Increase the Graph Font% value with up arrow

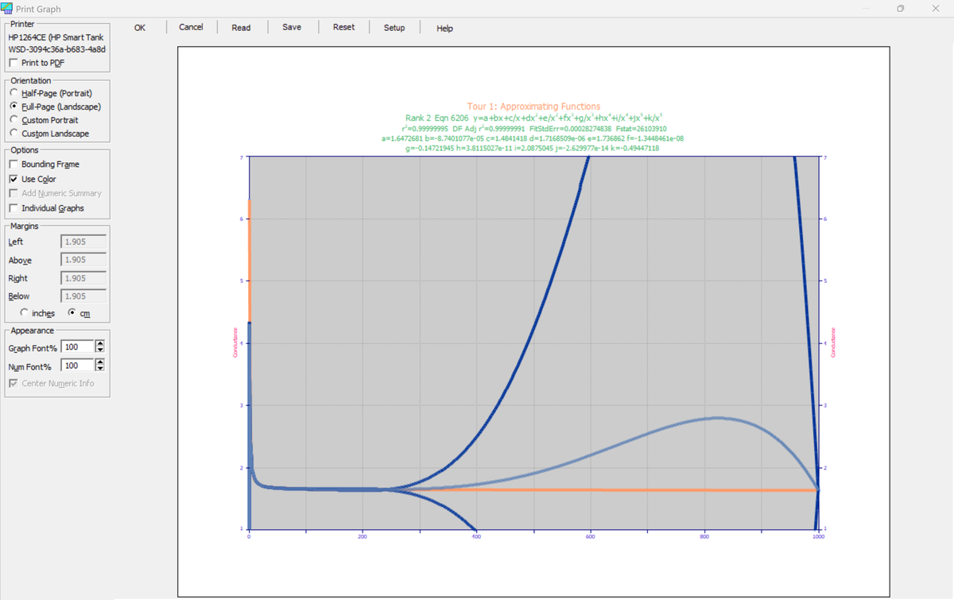click(100, 344)
